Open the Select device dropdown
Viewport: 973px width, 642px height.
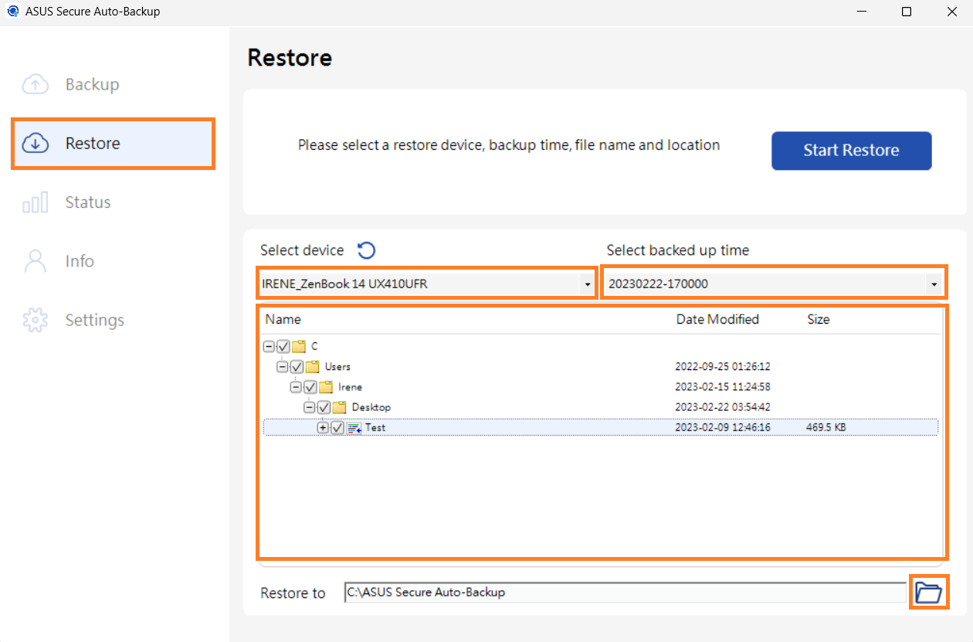pos(585,284)
